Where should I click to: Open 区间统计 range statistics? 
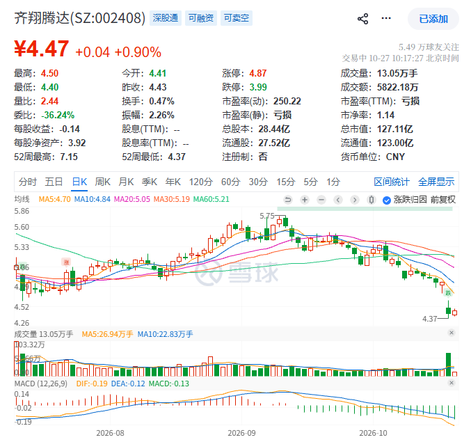pyautogui.click(x=392, y=182)
